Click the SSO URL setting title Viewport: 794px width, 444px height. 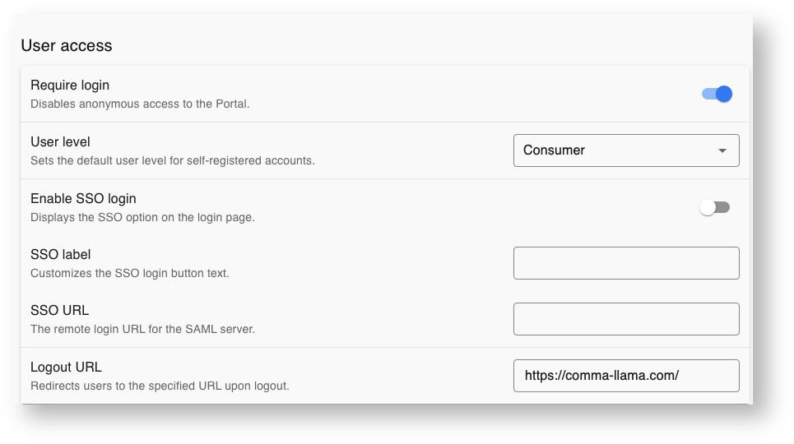click(x=59, y=310)
